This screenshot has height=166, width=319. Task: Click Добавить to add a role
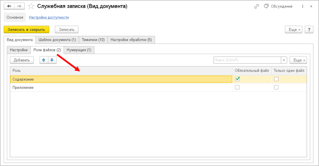tap(22, 60)
